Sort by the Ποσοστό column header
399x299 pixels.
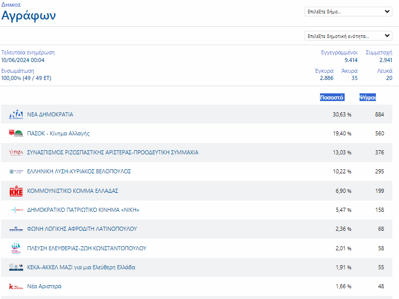[x=332, y=97]
